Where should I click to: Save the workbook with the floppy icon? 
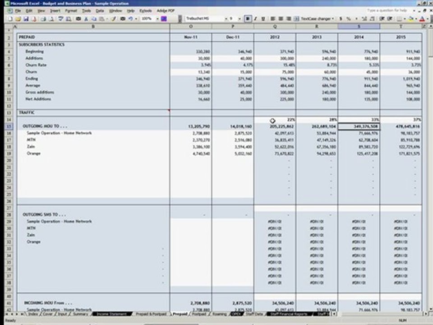26,19
